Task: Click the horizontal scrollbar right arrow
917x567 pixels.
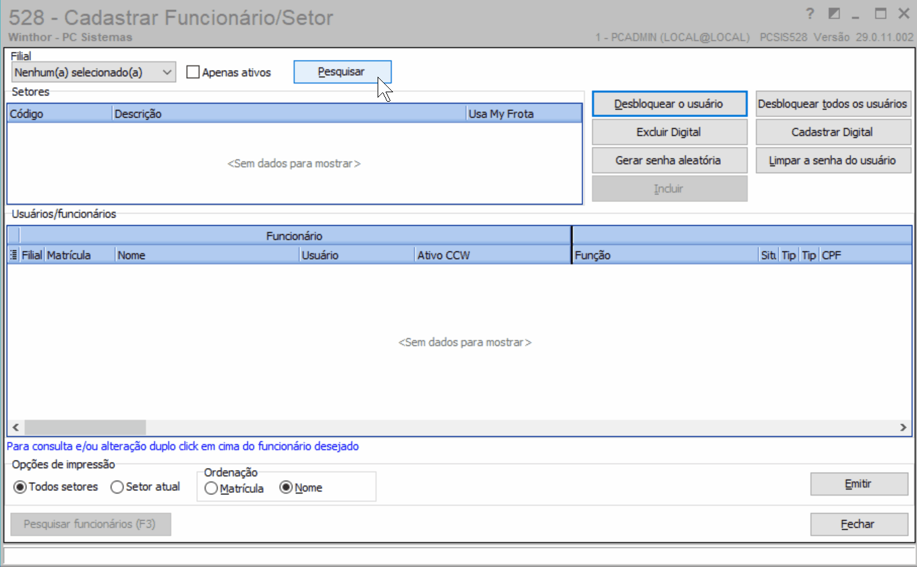Action: [904, 427]
